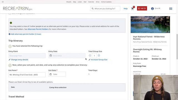Open the Help link

click(x=125, y=9)
